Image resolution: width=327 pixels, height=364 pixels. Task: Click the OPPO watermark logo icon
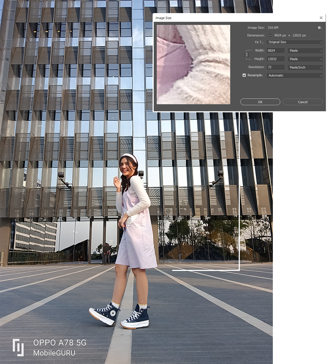(18, 347)
